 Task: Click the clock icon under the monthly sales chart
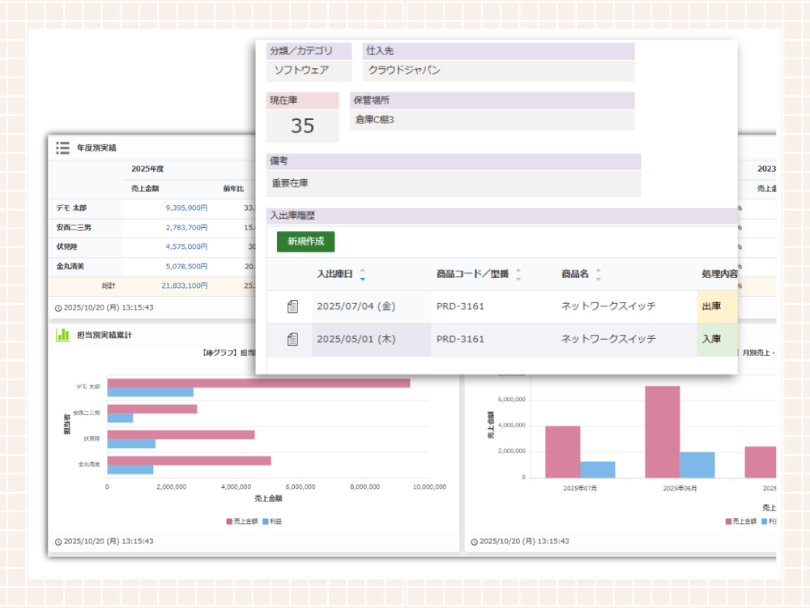474,541
